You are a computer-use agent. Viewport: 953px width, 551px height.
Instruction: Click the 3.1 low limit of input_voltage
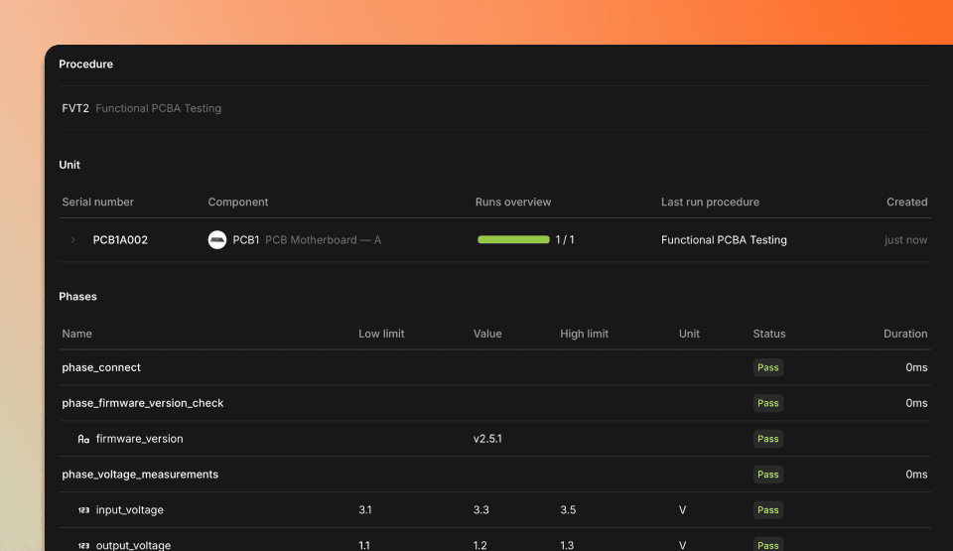365,509
